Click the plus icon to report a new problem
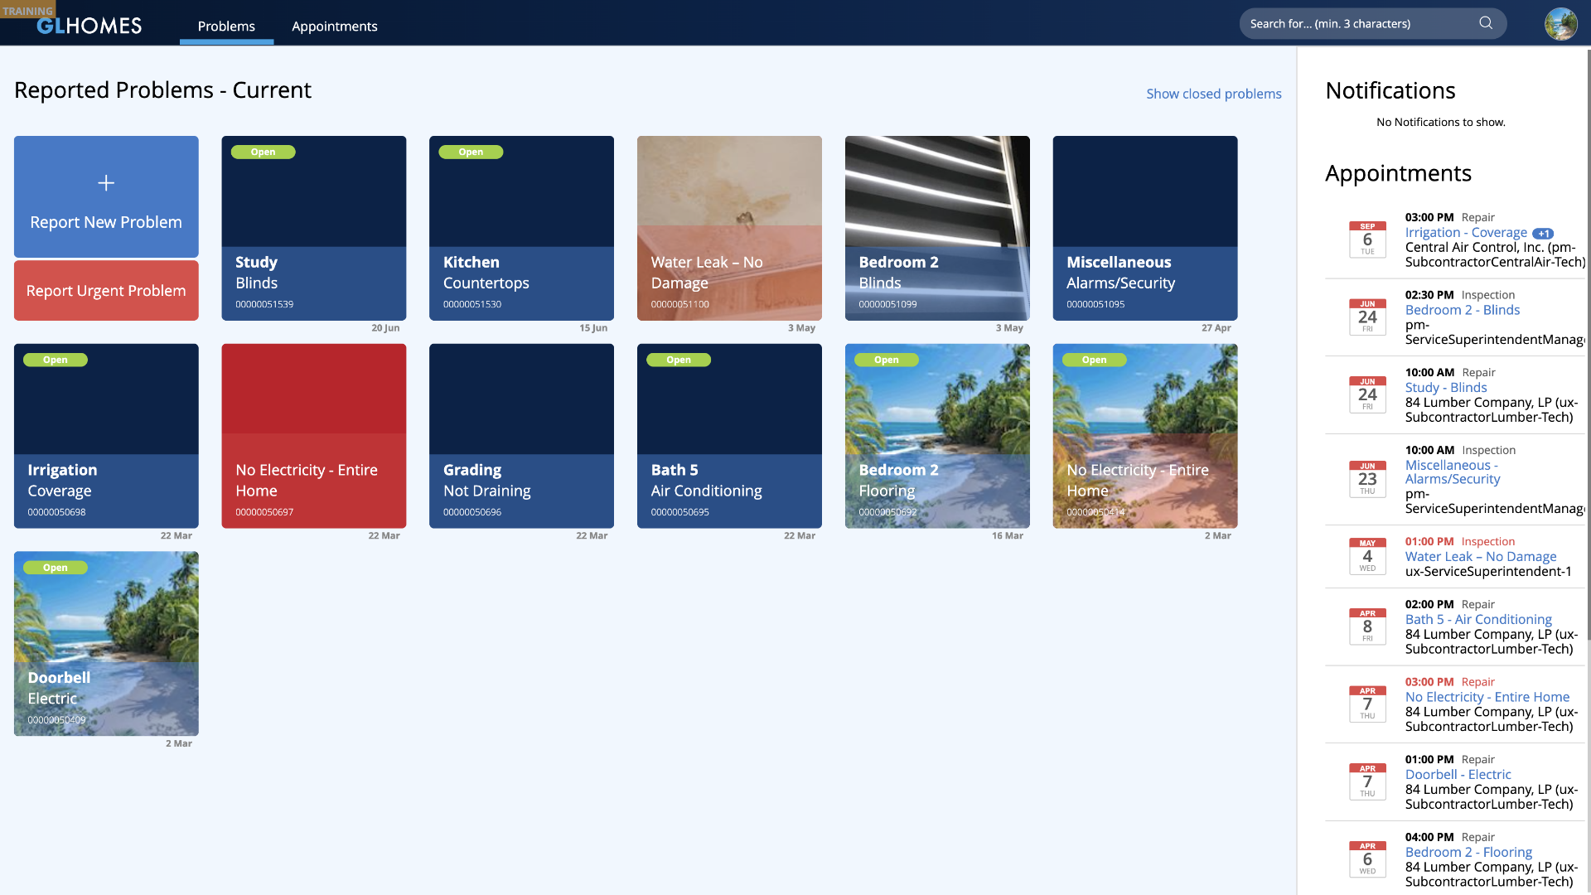The width and height of the screenshot is (1591, 895). (x=106, y=183)
